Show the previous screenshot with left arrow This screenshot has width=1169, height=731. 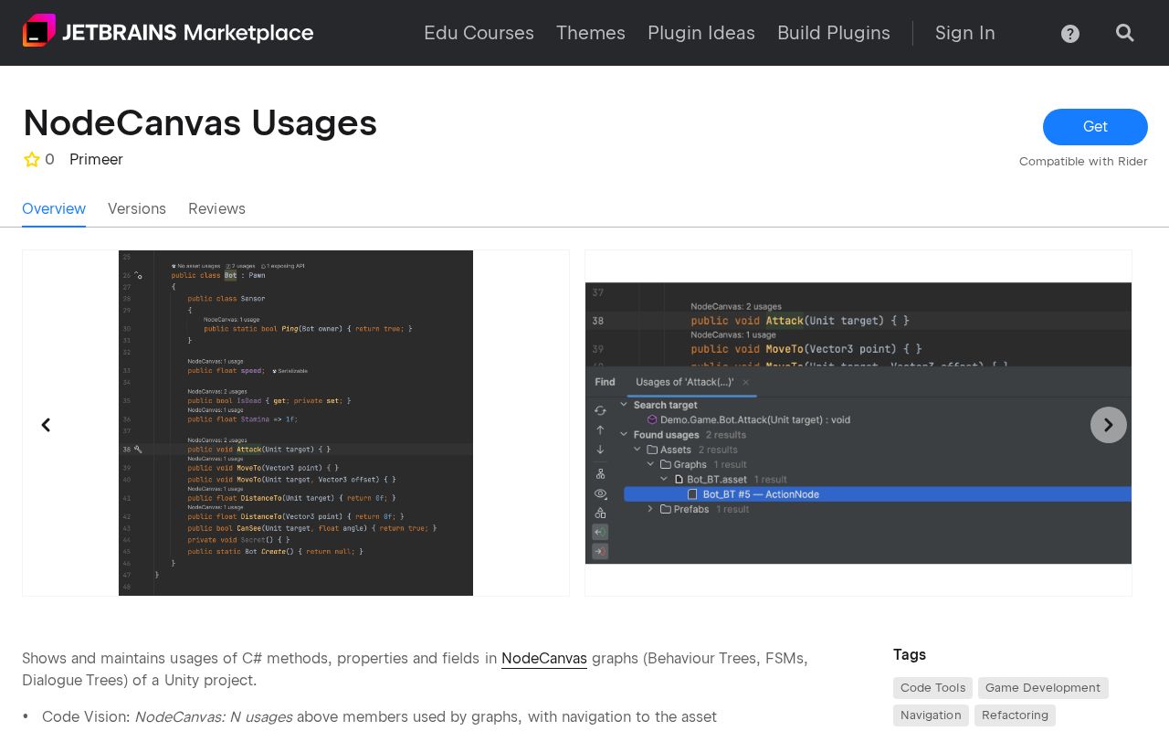click(46, 425)
